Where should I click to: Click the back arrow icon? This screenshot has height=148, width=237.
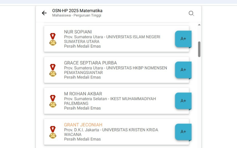(44, 13)
